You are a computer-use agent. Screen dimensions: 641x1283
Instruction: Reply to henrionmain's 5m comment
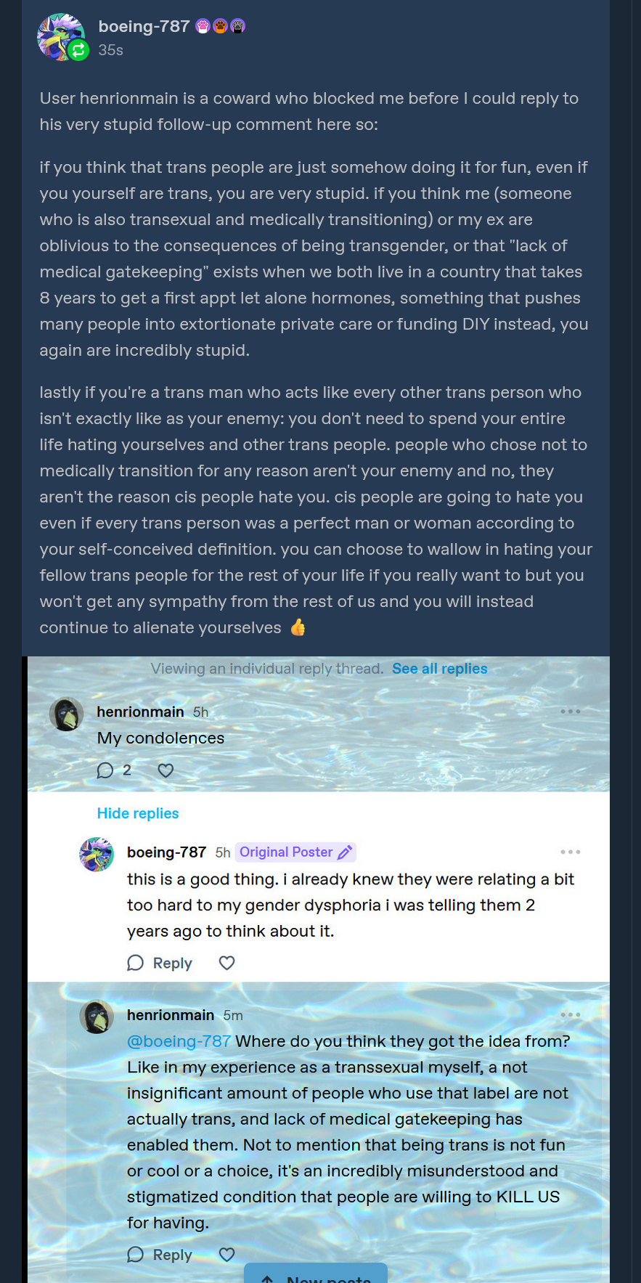click(x=160, y=1255)
